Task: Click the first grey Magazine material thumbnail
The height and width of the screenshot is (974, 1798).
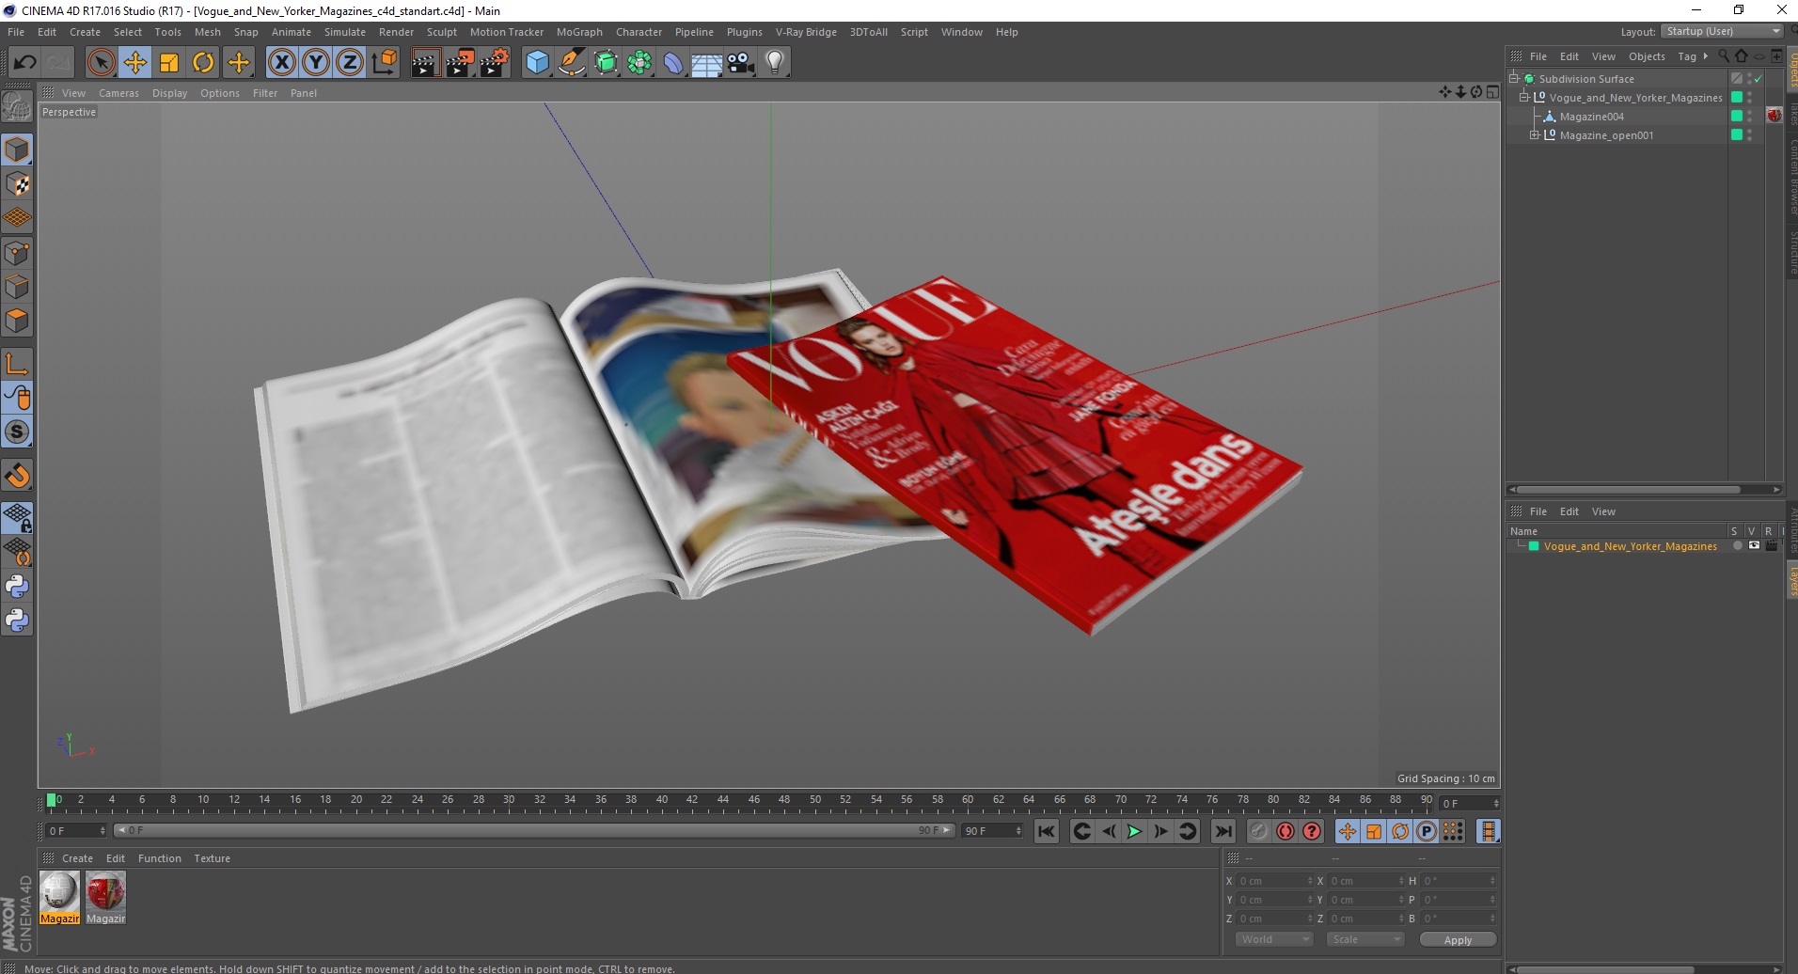Action: pyautogui.click(x=59, y=892)
